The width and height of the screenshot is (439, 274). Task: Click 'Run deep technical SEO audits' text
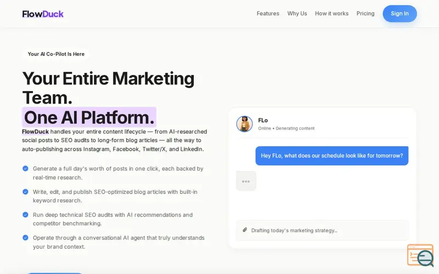(x=112, y=219)
